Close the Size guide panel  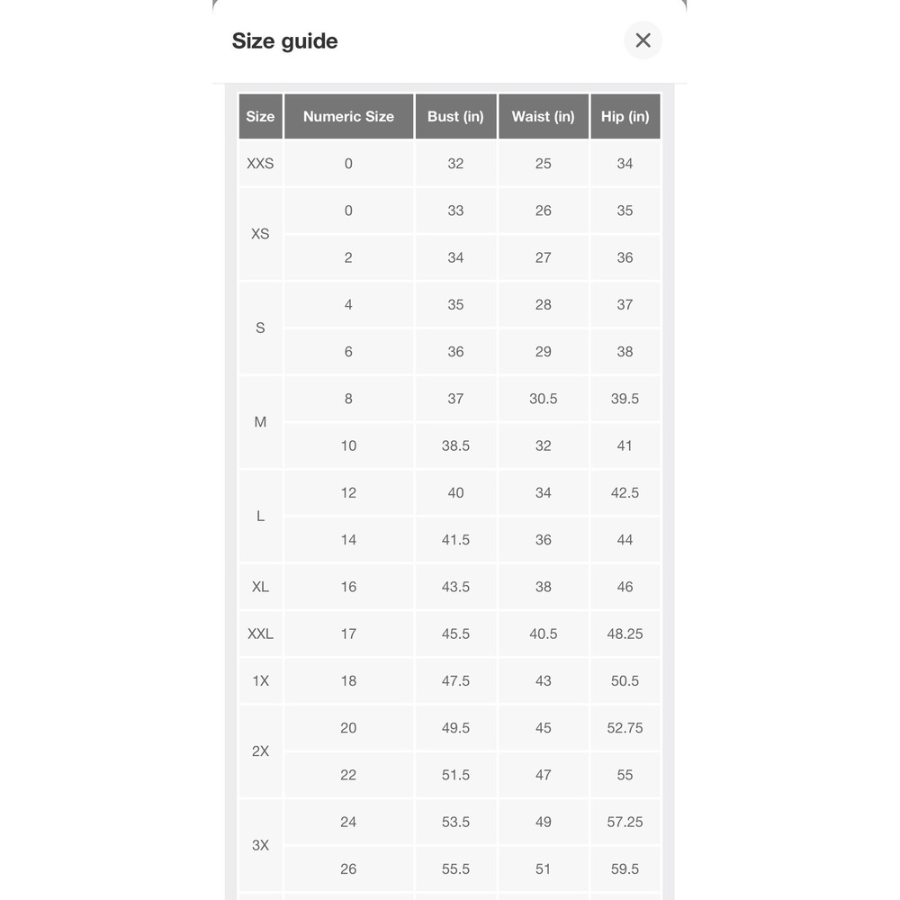point(643,40)
